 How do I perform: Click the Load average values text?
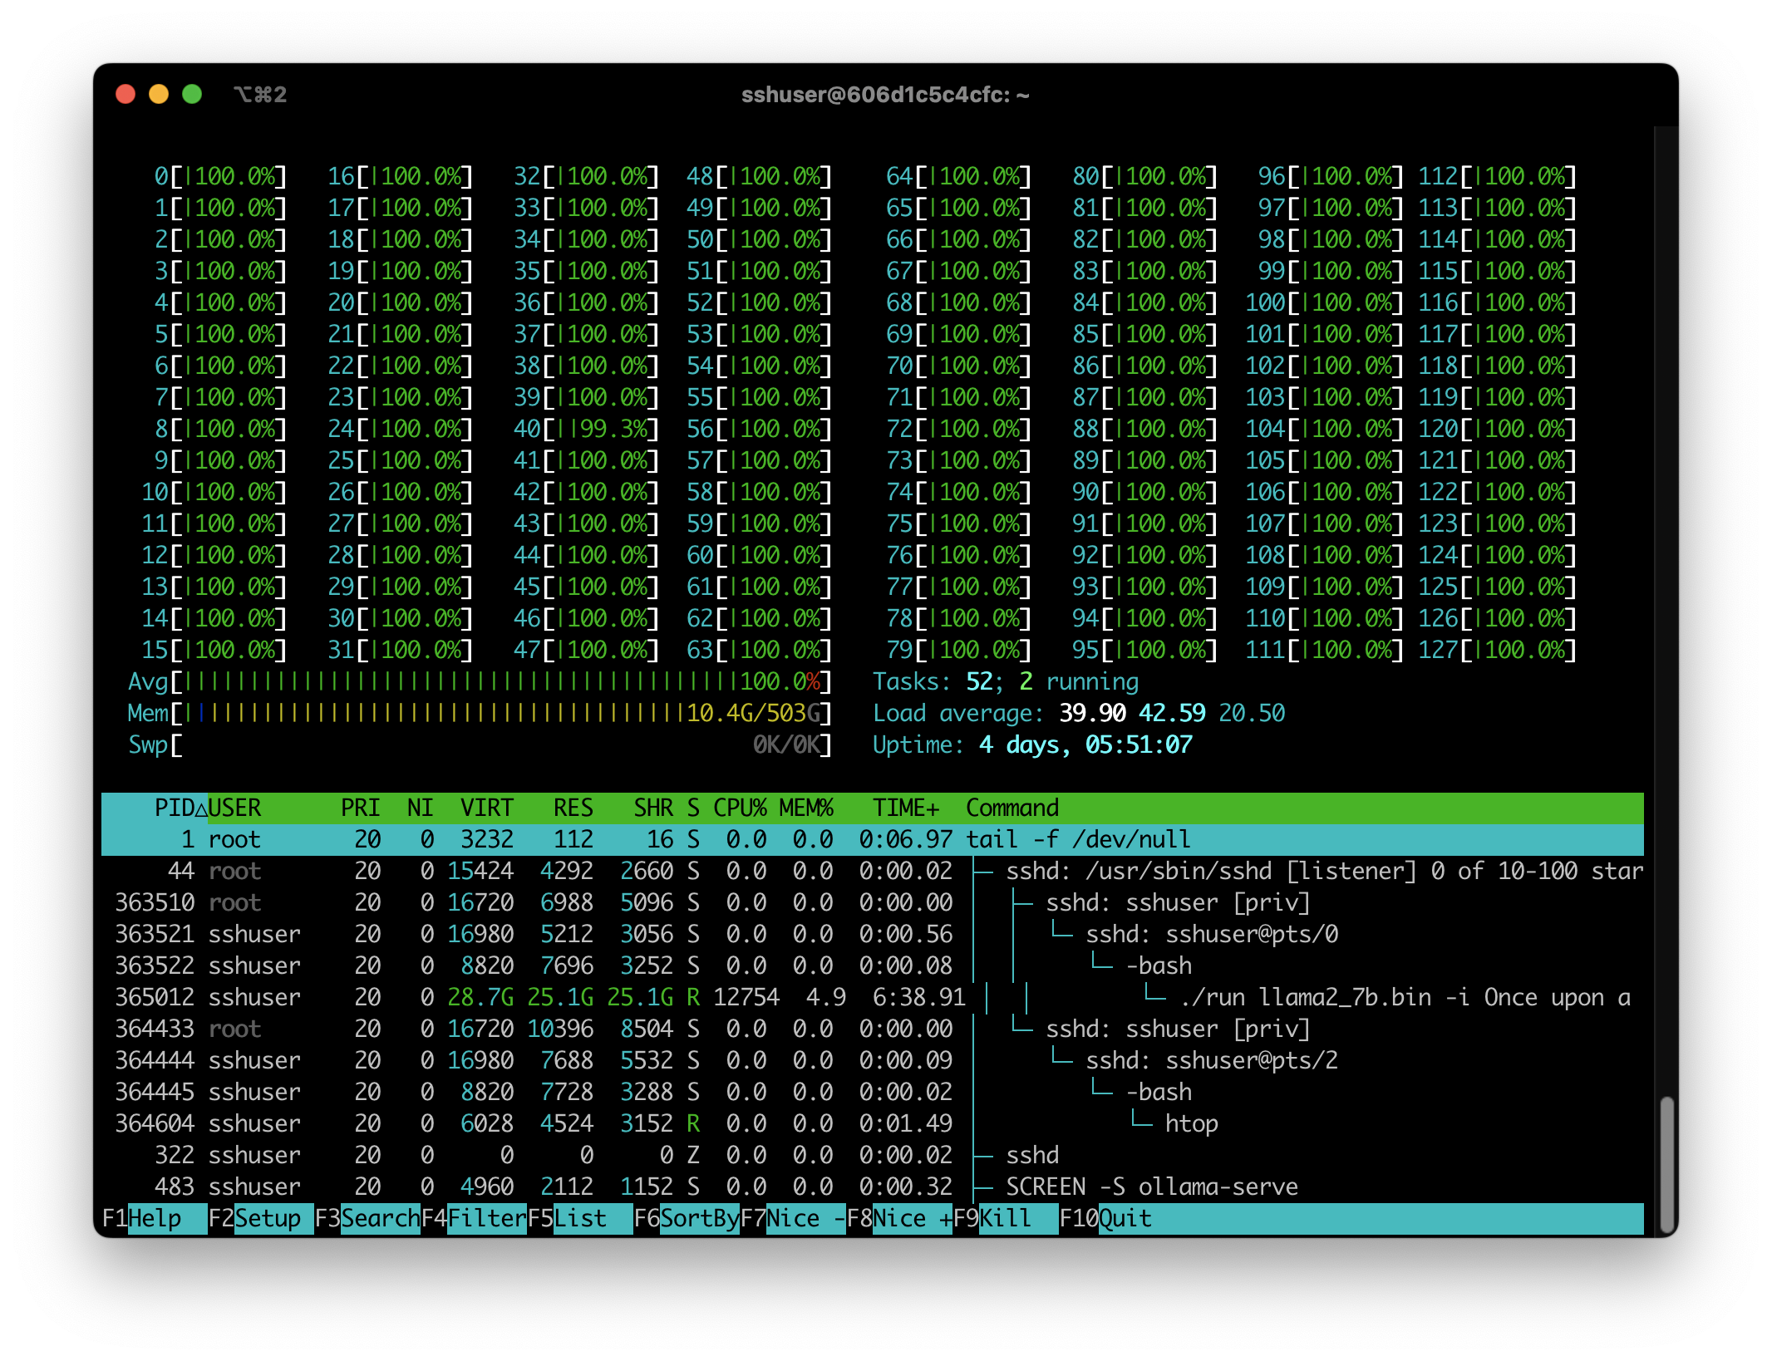point(1172,713)
